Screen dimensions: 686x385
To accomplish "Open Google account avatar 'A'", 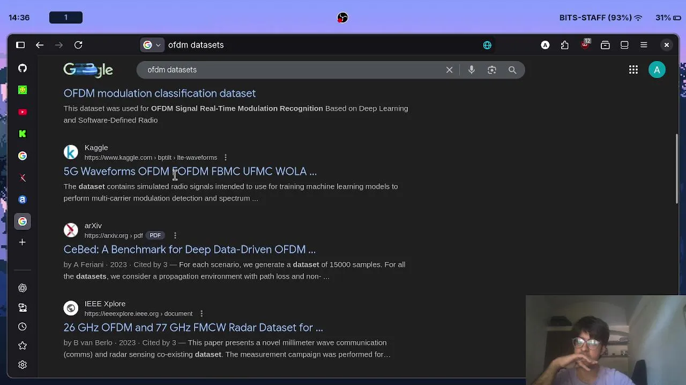I will pyautogui.click(x=657, y=70).
